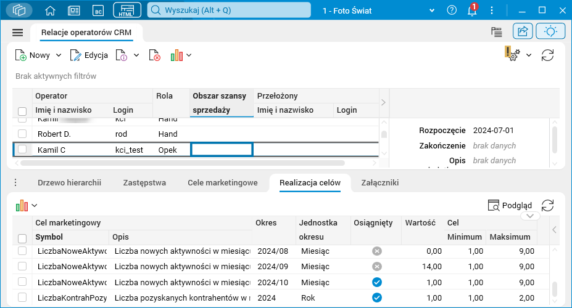
Task: Click the Osiągnięty checkmark for year 2024
Action: point(377,298)
